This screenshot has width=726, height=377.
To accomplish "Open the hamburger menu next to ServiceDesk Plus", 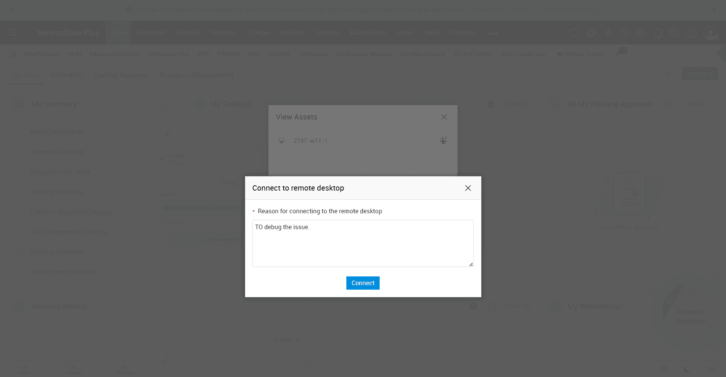I will tap(13, 33).
